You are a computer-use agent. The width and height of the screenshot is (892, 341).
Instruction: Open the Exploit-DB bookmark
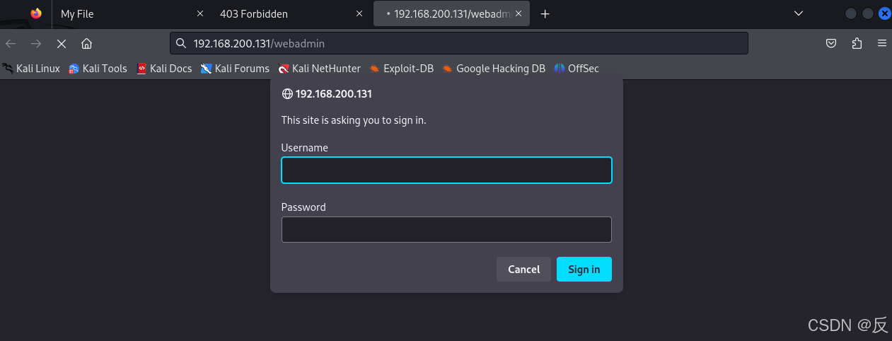401,69
